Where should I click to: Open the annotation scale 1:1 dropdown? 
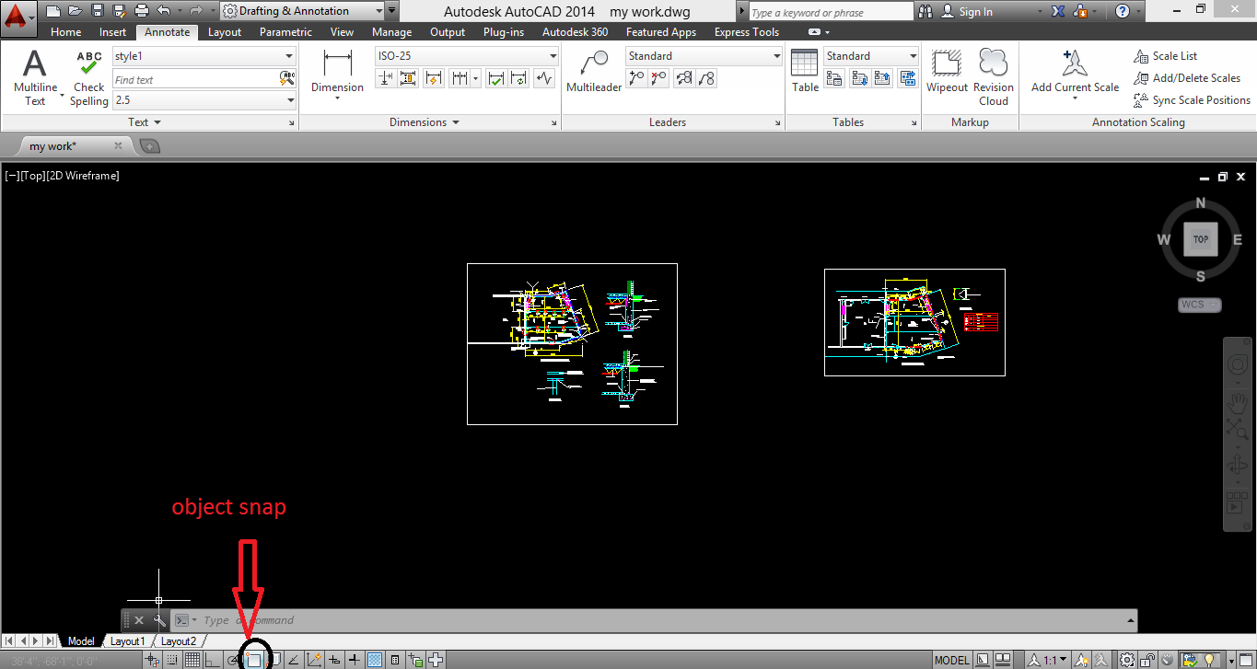point(1063,659)
